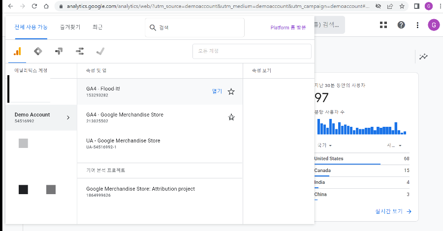Switch to the 최근 tab
The height and width of the screenshot is (231, 443).
click(x=97, y=27)
